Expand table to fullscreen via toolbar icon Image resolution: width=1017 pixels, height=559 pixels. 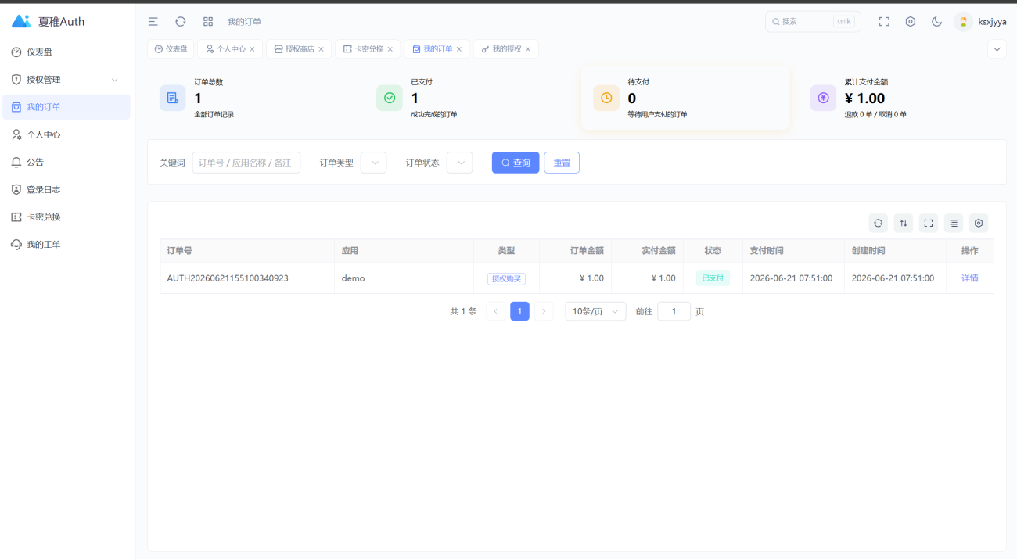click(929, 224)
